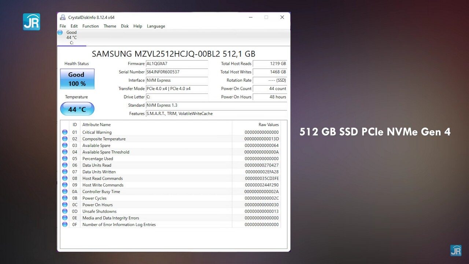This screenshot has height=264, width=469.
Task: Click status orb beside Unsafe Shutdowns
Action: tap(65, 211)
